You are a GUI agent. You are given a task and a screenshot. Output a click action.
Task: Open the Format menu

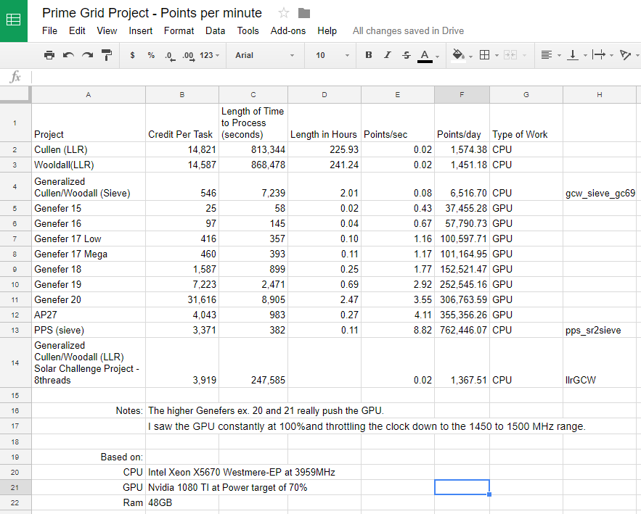(179, 31)
